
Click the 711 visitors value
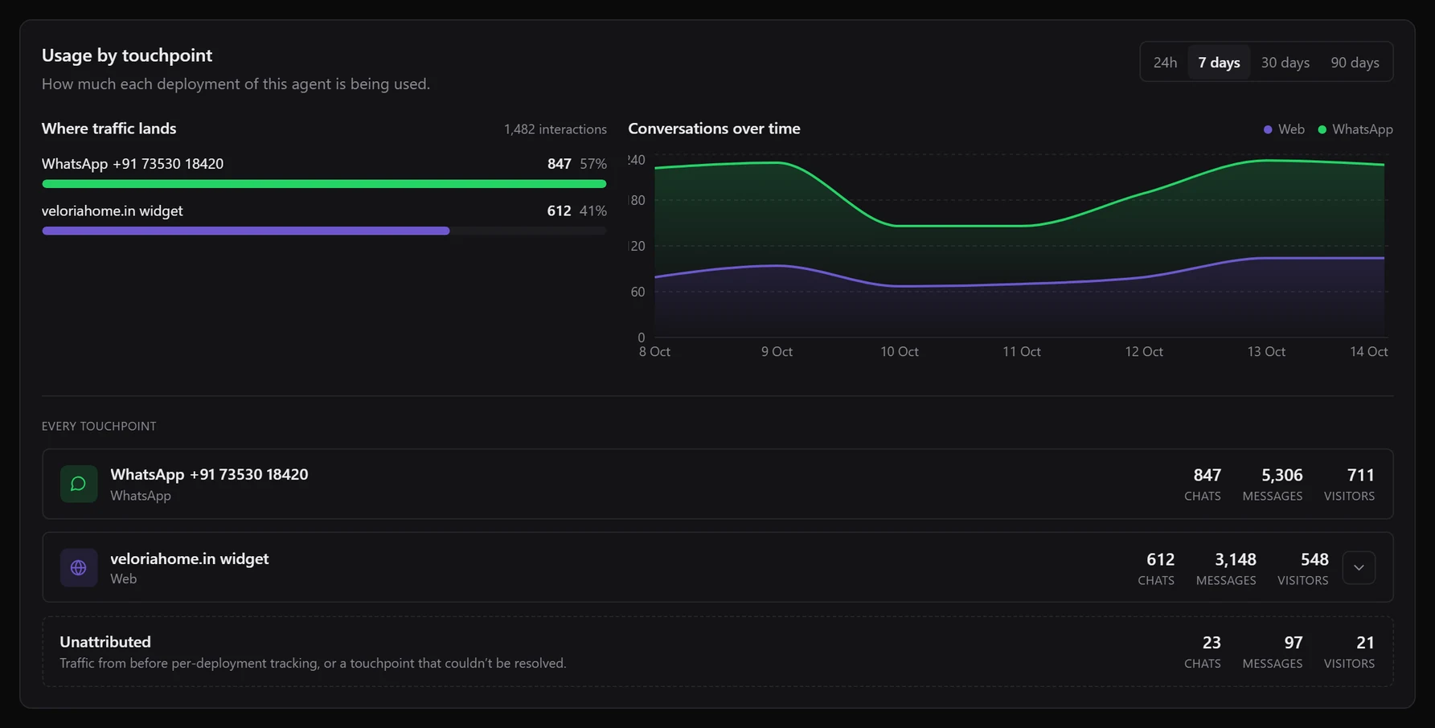tap(1360, 475)
